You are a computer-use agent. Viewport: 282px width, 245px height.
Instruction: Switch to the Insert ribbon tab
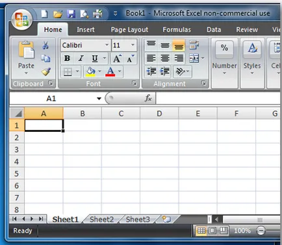tap(86, 30)
